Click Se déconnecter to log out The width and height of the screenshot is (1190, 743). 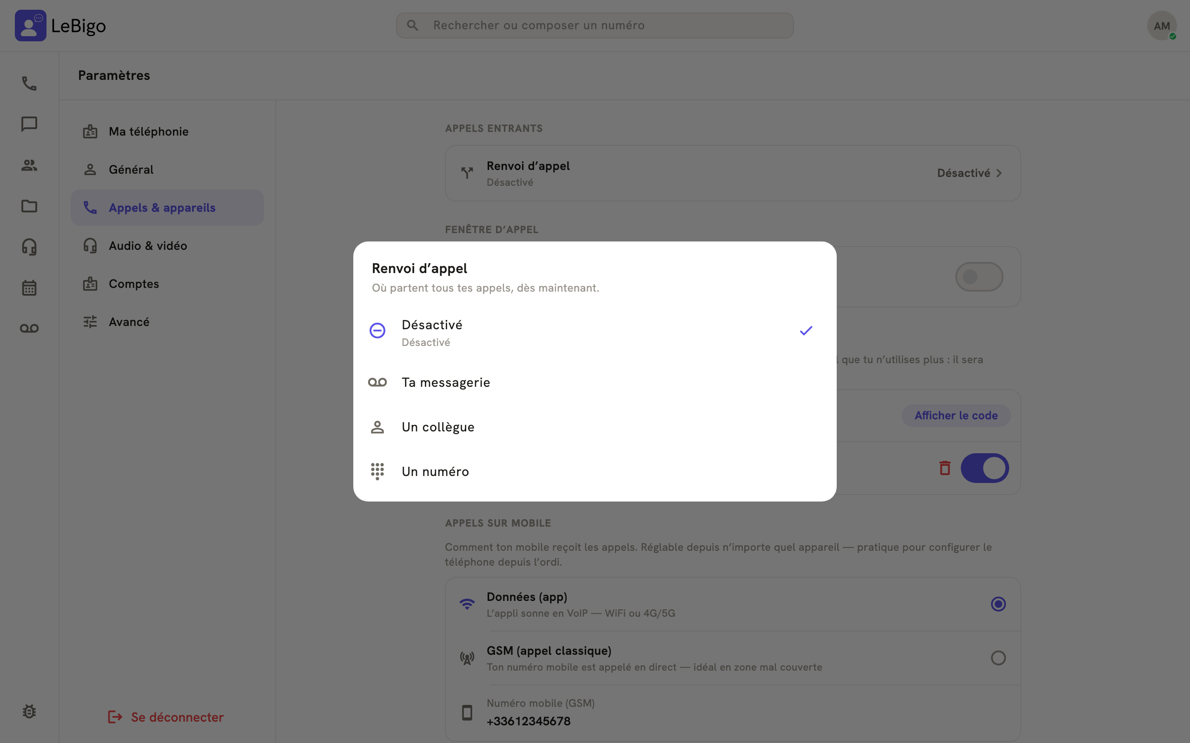(x=165, y=717)
